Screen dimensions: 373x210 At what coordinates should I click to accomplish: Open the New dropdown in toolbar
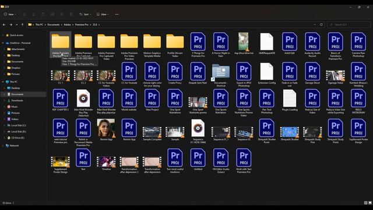[x=10, y=14]
